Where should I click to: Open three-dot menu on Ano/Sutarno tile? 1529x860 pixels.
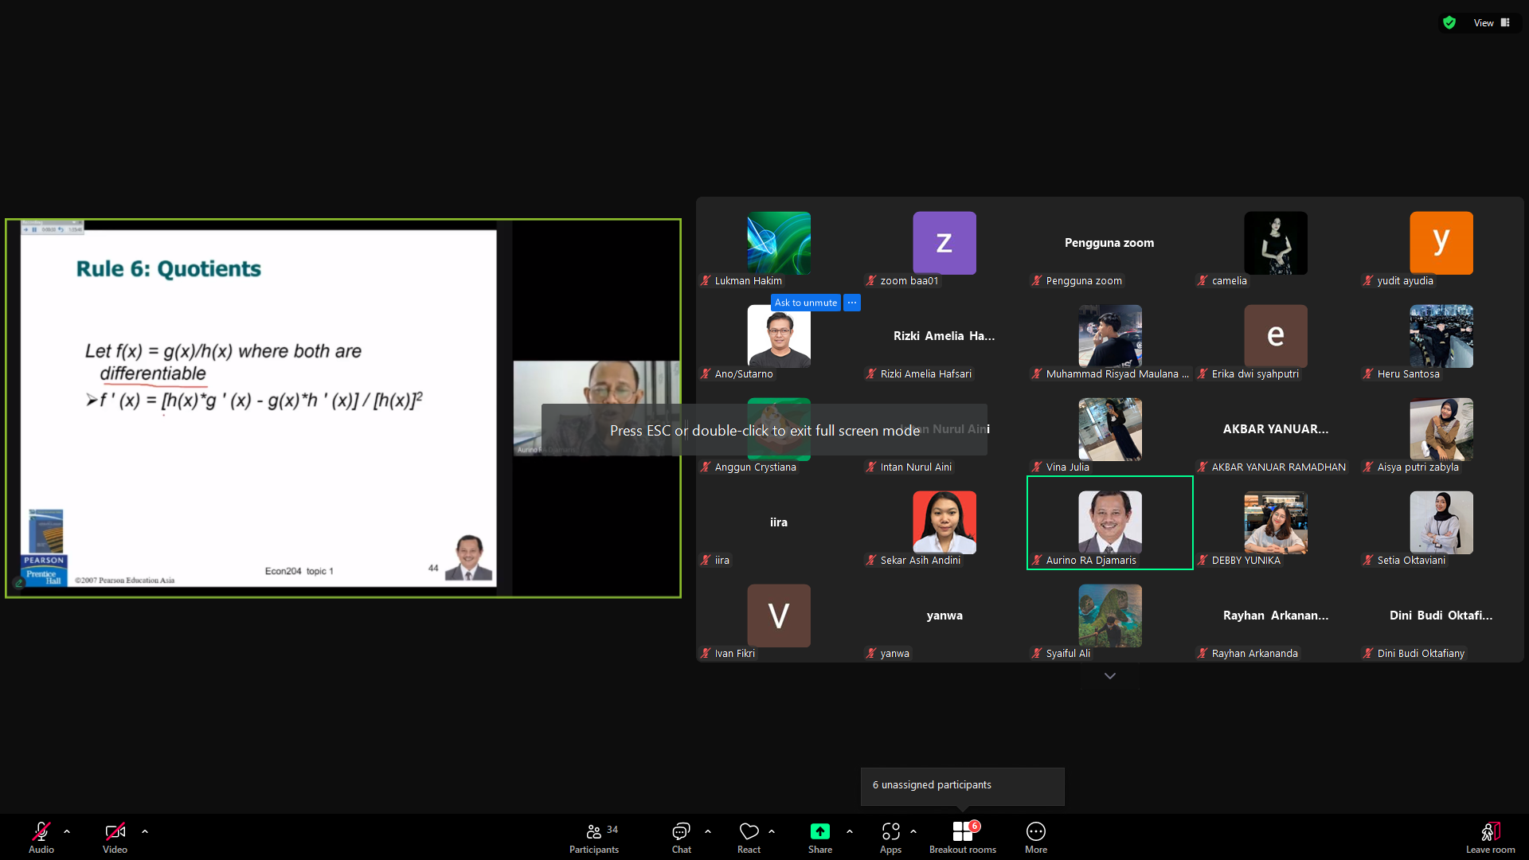click(852, 303)
